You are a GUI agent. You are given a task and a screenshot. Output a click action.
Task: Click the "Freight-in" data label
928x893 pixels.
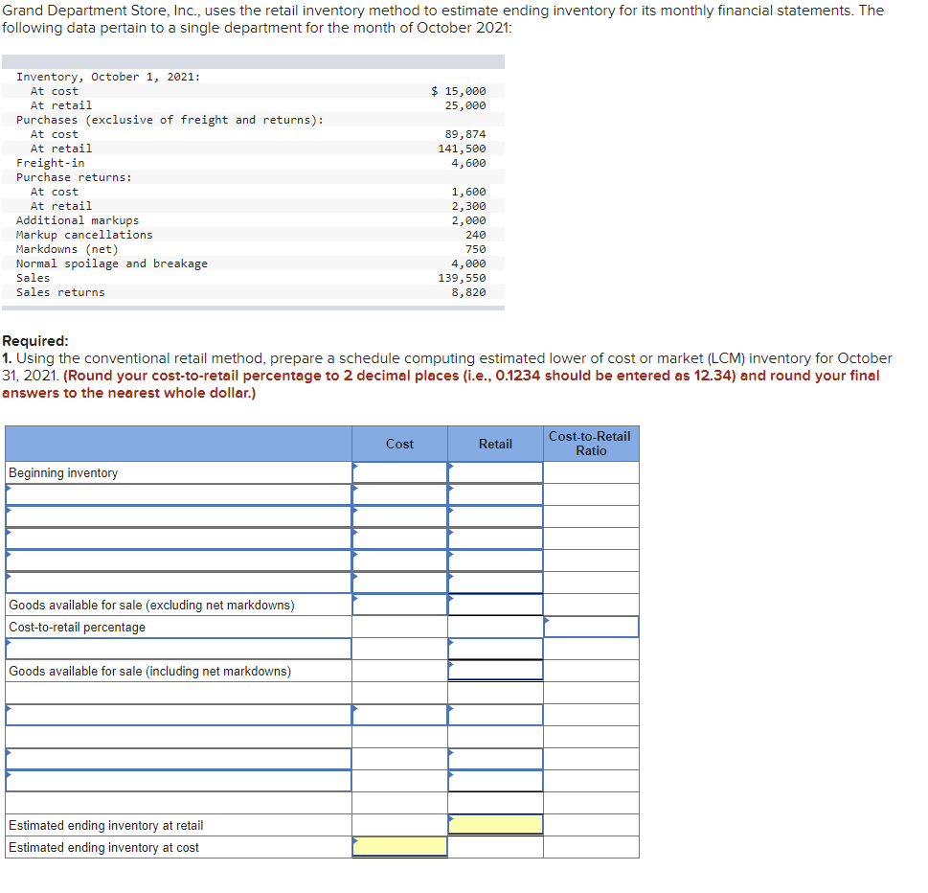pyautogui.click(x=51, y=163)
